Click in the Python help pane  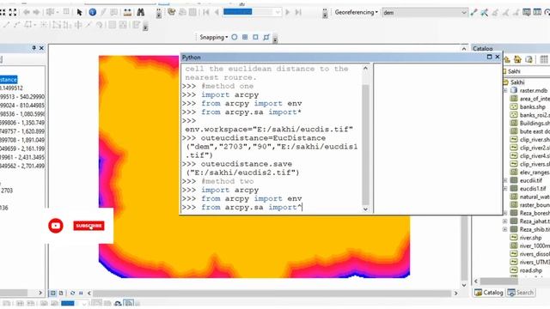pos(437,137)
